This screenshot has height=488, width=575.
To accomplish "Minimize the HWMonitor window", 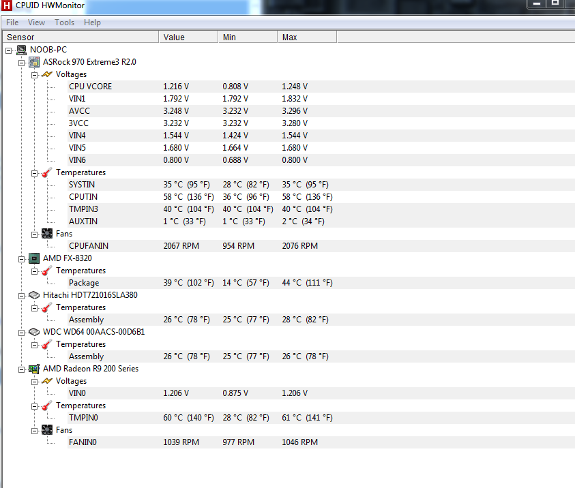I will (x=537, y=3).
